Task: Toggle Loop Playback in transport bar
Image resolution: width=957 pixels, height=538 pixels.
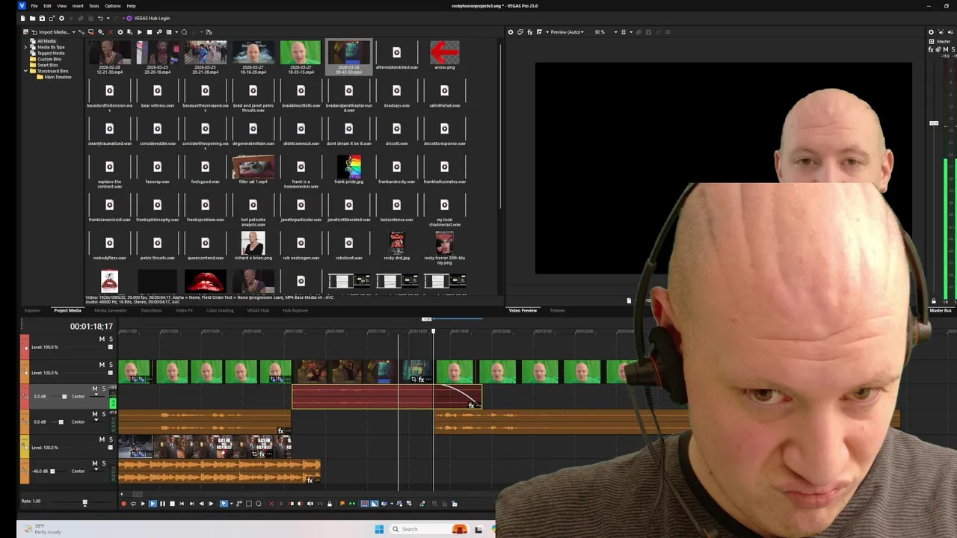Action: (133, 504)
